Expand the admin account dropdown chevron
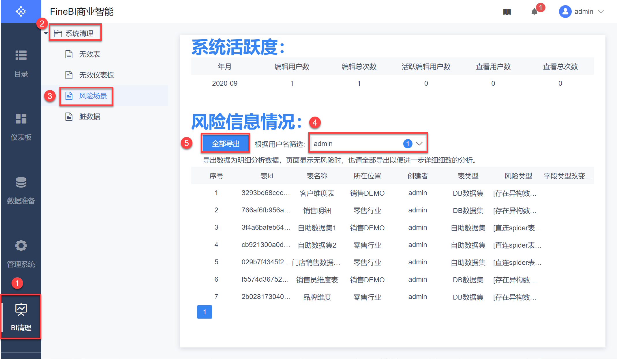Image resolution: width=617 pixels, height=359 pixels. point(601,12)
